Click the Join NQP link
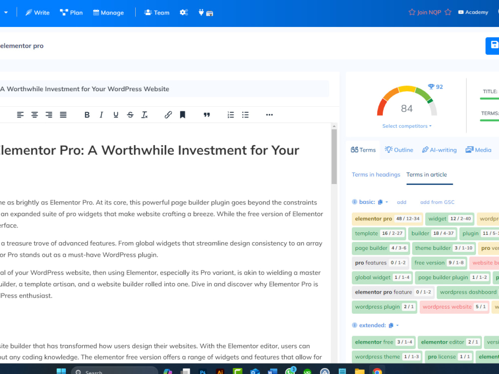Image resolution: width=499 pixels, height=374 pixels. click(430, 12)
